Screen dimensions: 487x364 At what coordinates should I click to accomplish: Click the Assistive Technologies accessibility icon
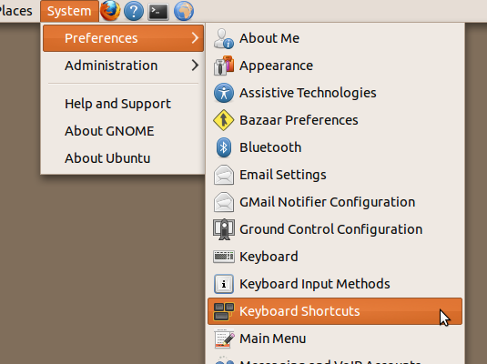point(224,93)
